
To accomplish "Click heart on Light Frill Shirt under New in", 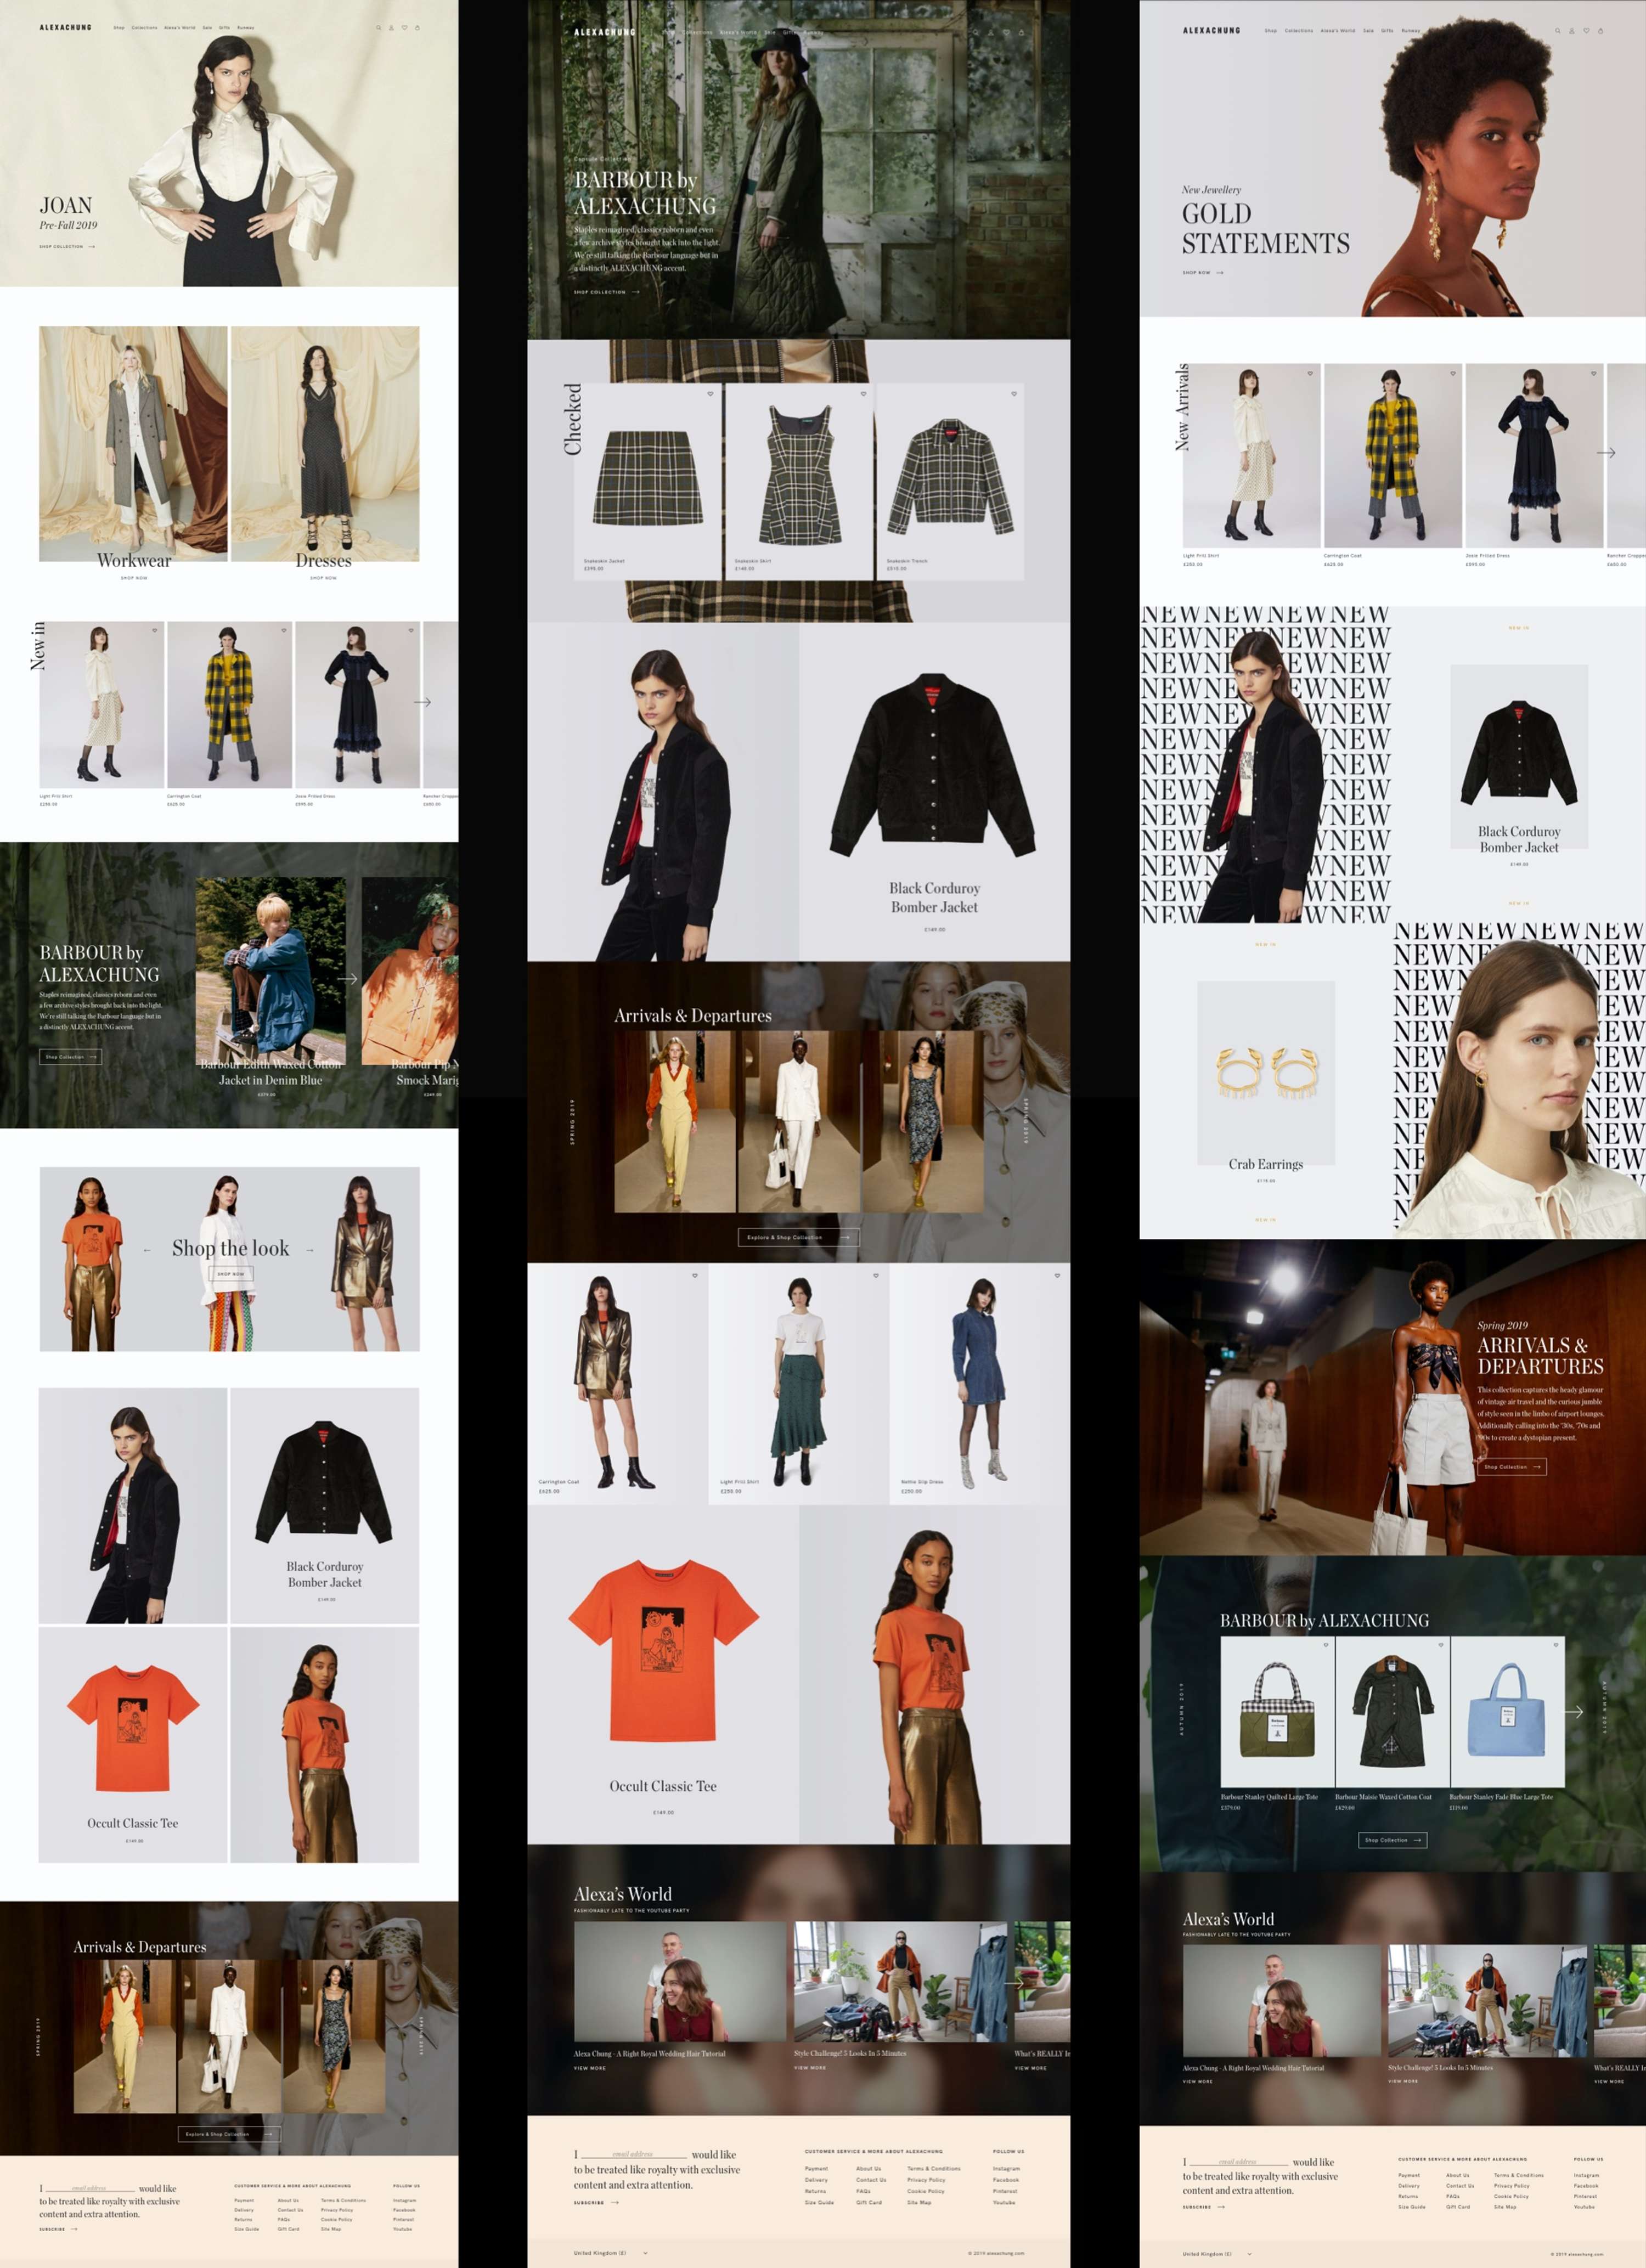I will point(155,630).
